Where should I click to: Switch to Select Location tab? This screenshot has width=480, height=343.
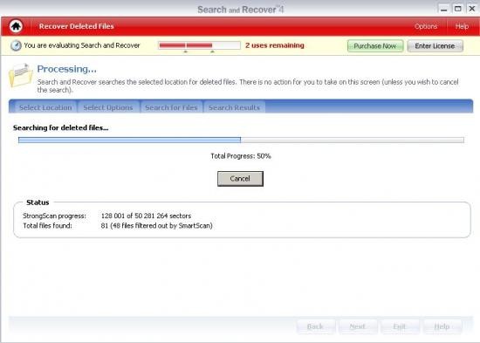tap(45, 107)
